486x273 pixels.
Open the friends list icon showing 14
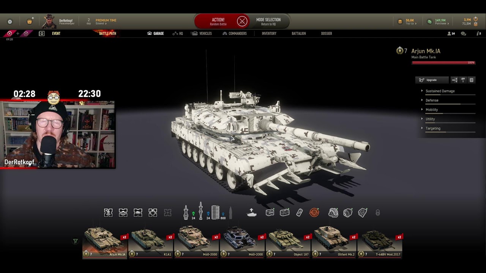click(451, 33)
